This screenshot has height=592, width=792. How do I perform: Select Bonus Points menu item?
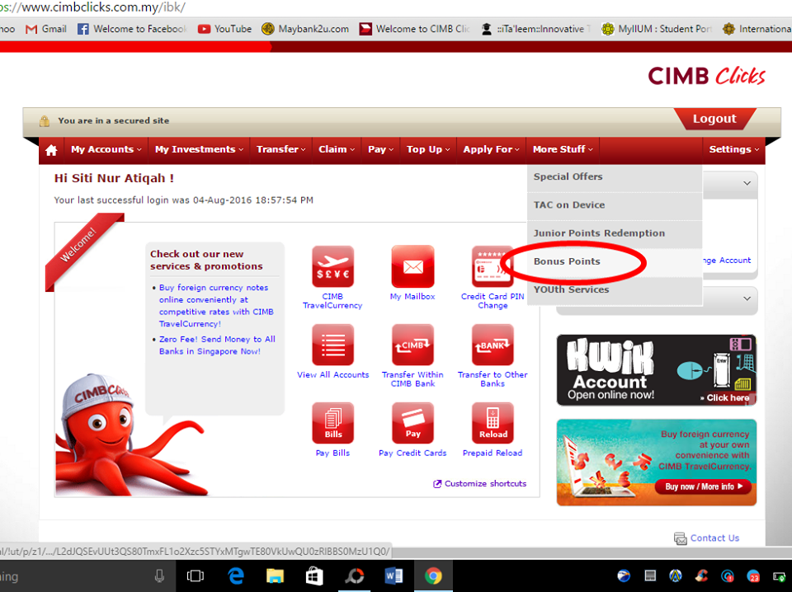[615, 262]
